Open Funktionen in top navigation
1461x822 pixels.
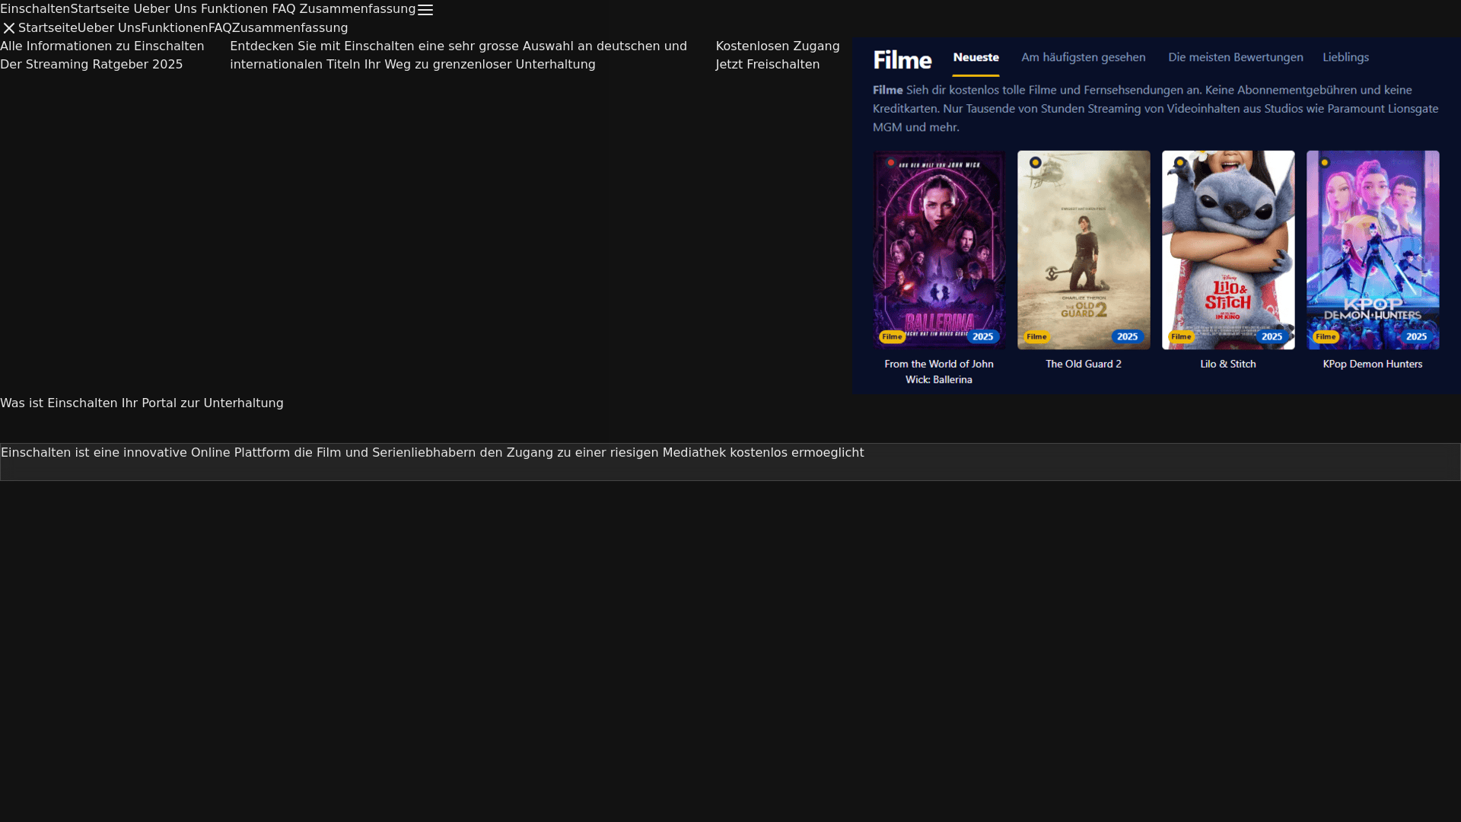pos(234,9)
